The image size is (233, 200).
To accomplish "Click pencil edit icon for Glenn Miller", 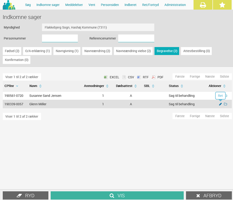I will coord(220,104).
